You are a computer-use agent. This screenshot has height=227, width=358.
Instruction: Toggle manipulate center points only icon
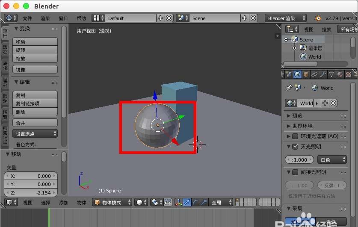[168, 202]
